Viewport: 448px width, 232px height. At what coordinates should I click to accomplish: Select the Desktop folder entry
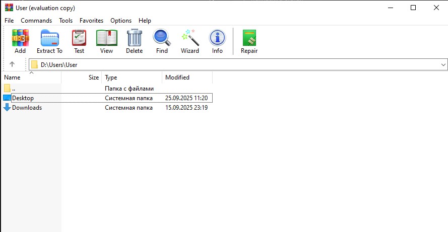coord(23,98)
